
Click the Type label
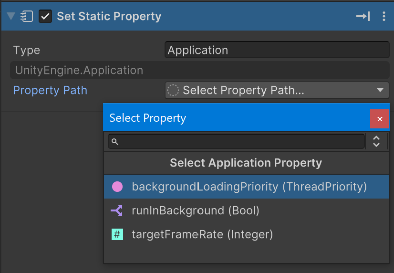[x=27, y=50]
